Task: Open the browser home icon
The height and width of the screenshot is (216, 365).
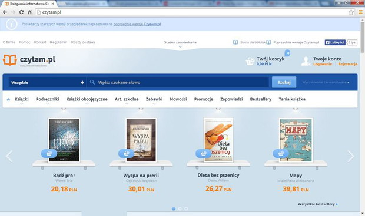Action: pos(30,12)
